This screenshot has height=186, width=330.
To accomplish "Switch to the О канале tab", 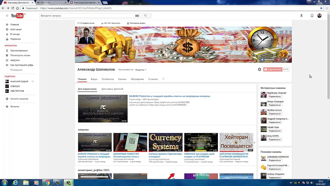I will [x=153, y=79].
